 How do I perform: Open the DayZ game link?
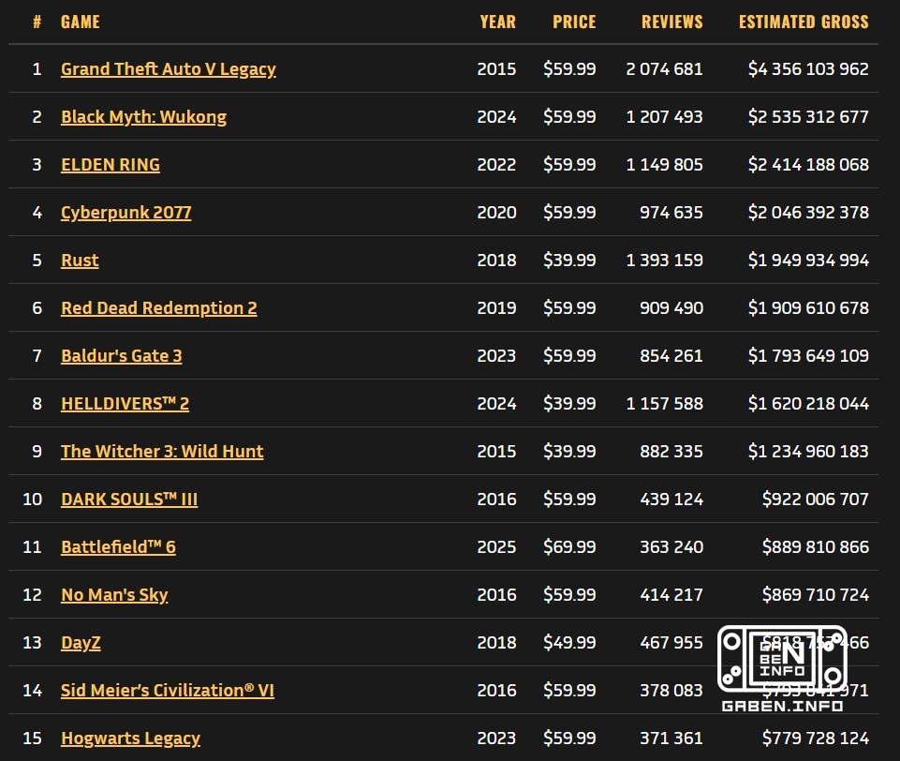[81, 643]
